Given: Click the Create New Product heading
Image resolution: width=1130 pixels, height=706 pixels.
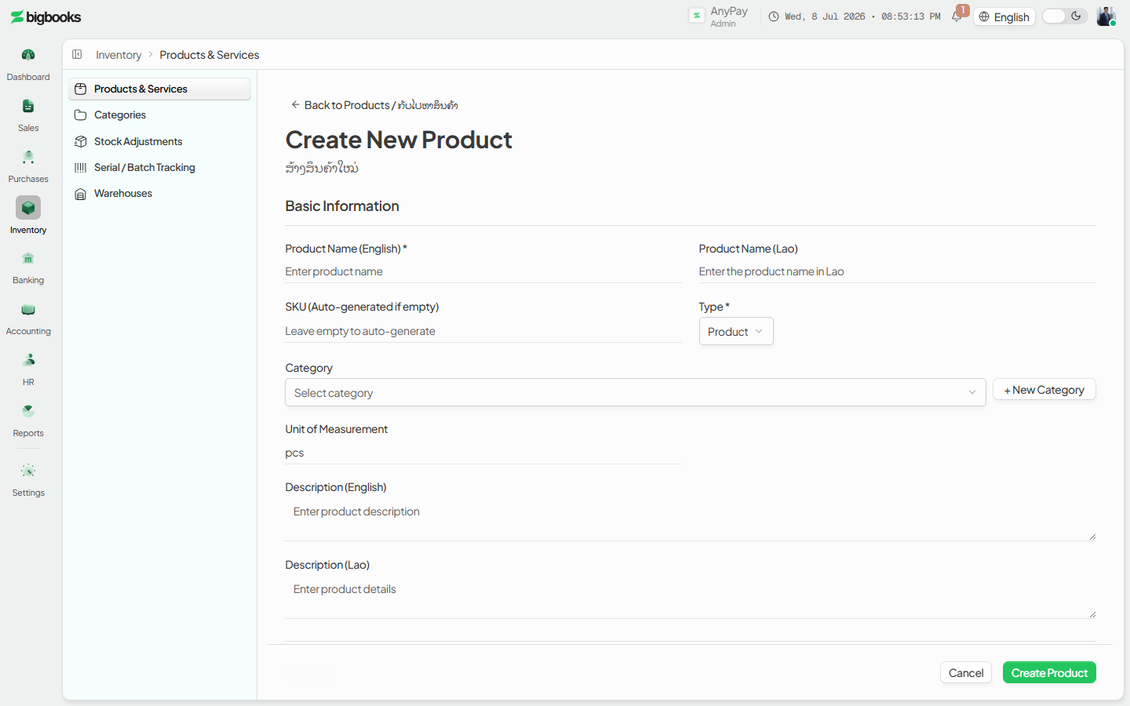Looking at the screenshot, I should click(x=399, y=140).
